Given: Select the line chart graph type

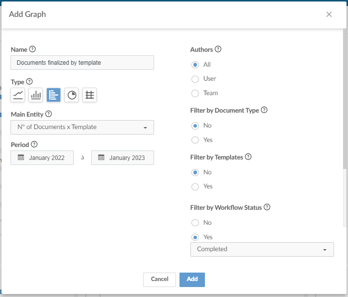Looking at the screenshot, I should pos(18,95).
